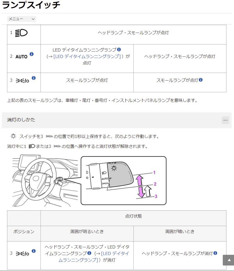The image size is (234, 271).
Task: Click the ランプスイッチ page title
Action: pyautogui.click(x=31, y=5)
